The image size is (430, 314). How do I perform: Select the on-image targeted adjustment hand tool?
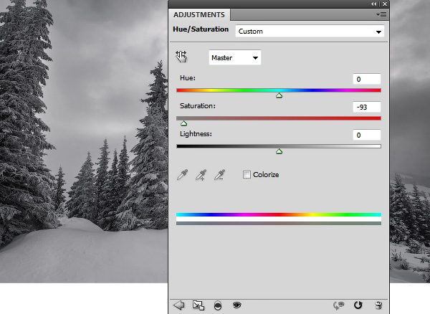181,57
